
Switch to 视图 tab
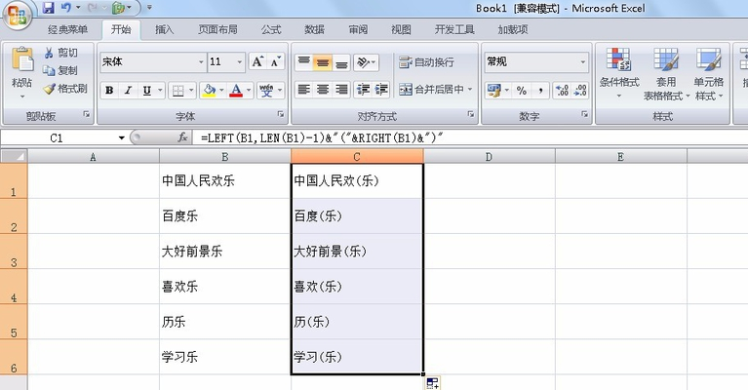[x=401, y=29]
